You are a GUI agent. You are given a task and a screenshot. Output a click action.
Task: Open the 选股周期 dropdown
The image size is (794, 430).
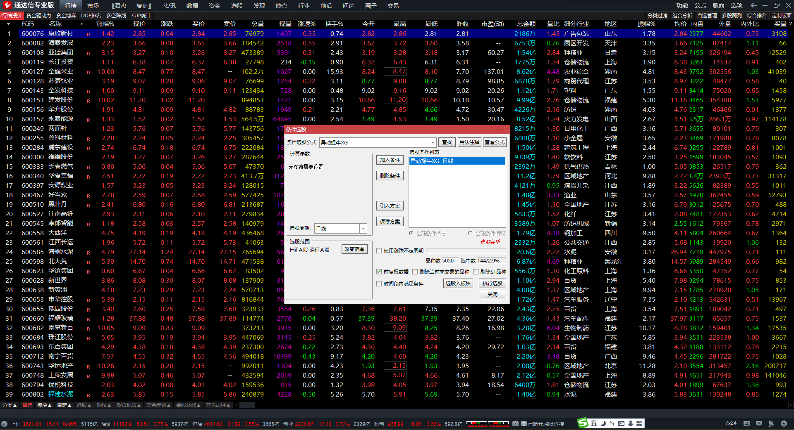pos(363,229)
